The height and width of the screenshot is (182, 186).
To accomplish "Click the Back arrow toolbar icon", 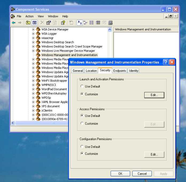I will (14, 23).
